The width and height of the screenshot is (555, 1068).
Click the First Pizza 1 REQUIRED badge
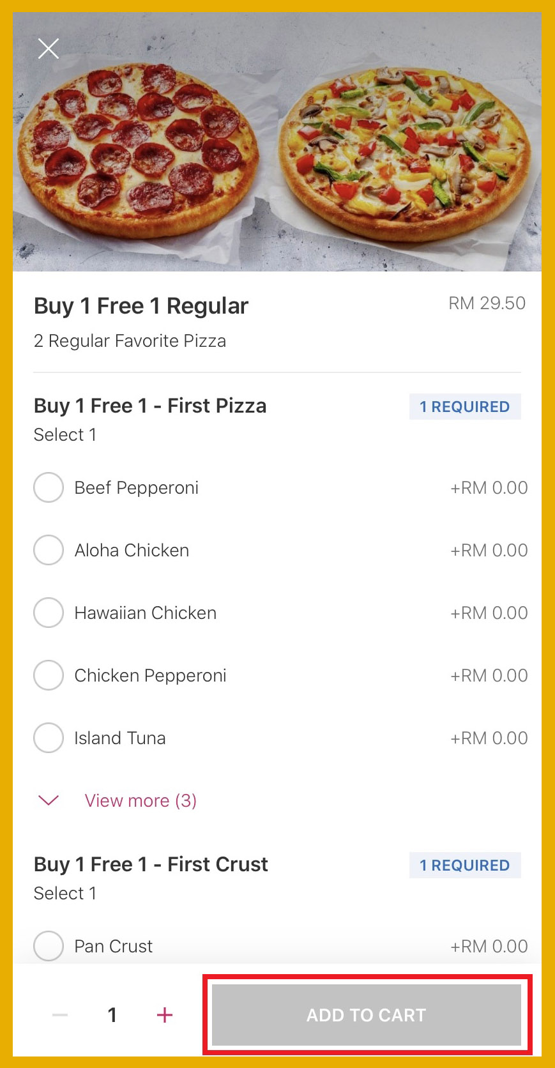point(464,407)
